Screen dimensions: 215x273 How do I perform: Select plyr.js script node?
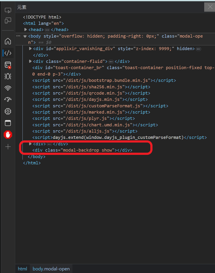[x=83, y=118]
